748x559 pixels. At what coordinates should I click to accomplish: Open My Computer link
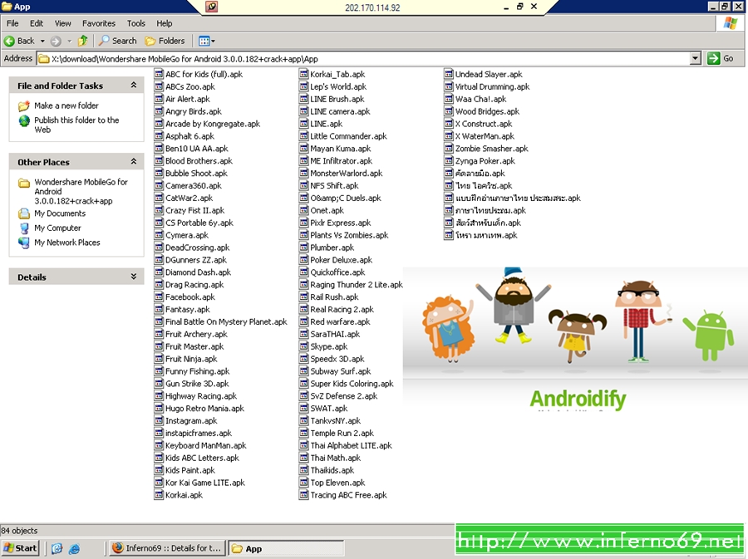pyautogui.click(x=57, y=228)
